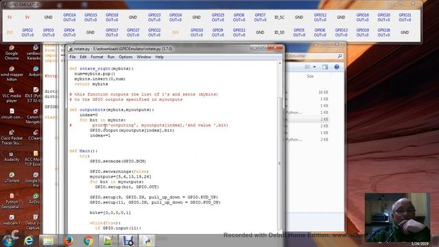The width and height of the screenshot is (439, 247).
Task: Click the 'bits=[0,0,0,0,1]' code line
Action: 110,213
